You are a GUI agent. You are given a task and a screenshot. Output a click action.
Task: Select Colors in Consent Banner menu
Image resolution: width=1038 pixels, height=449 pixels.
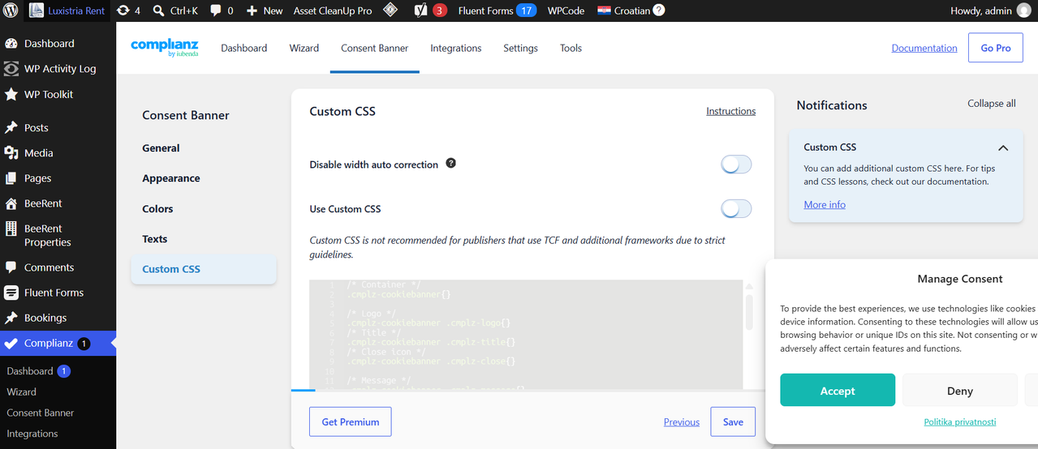(x=157, y=208)
